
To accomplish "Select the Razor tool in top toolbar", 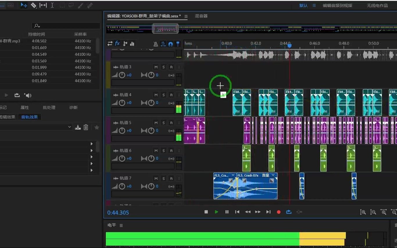I will click(x=33, y=5).
